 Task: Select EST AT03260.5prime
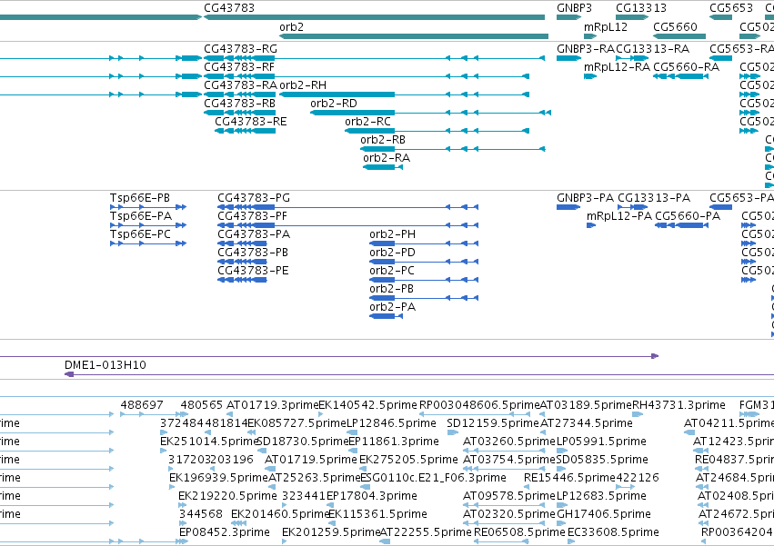(x=509, y=442)
